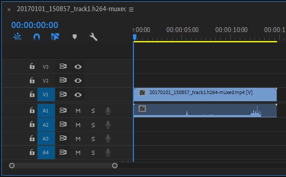286x177 pixels.
Task: Mute track A2
Action: coord(78,125)
